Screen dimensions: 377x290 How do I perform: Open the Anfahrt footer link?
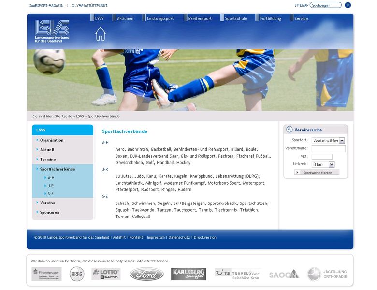click(119, 237)
